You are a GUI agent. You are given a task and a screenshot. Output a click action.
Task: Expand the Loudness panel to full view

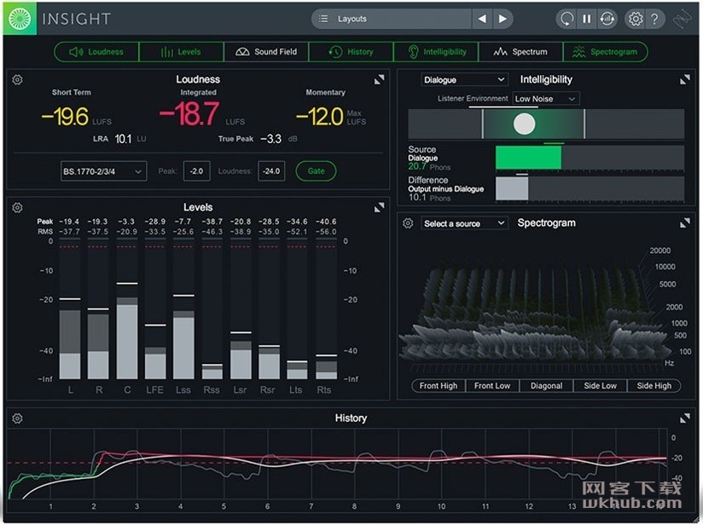tap(380, 80)
